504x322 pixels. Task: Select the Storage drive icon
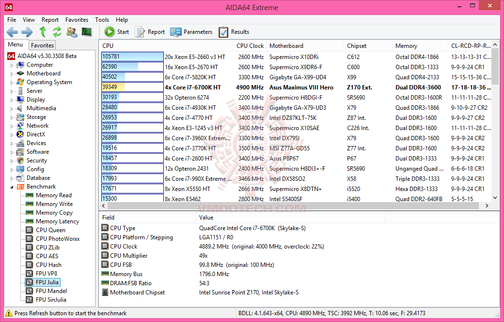(20, 117)
